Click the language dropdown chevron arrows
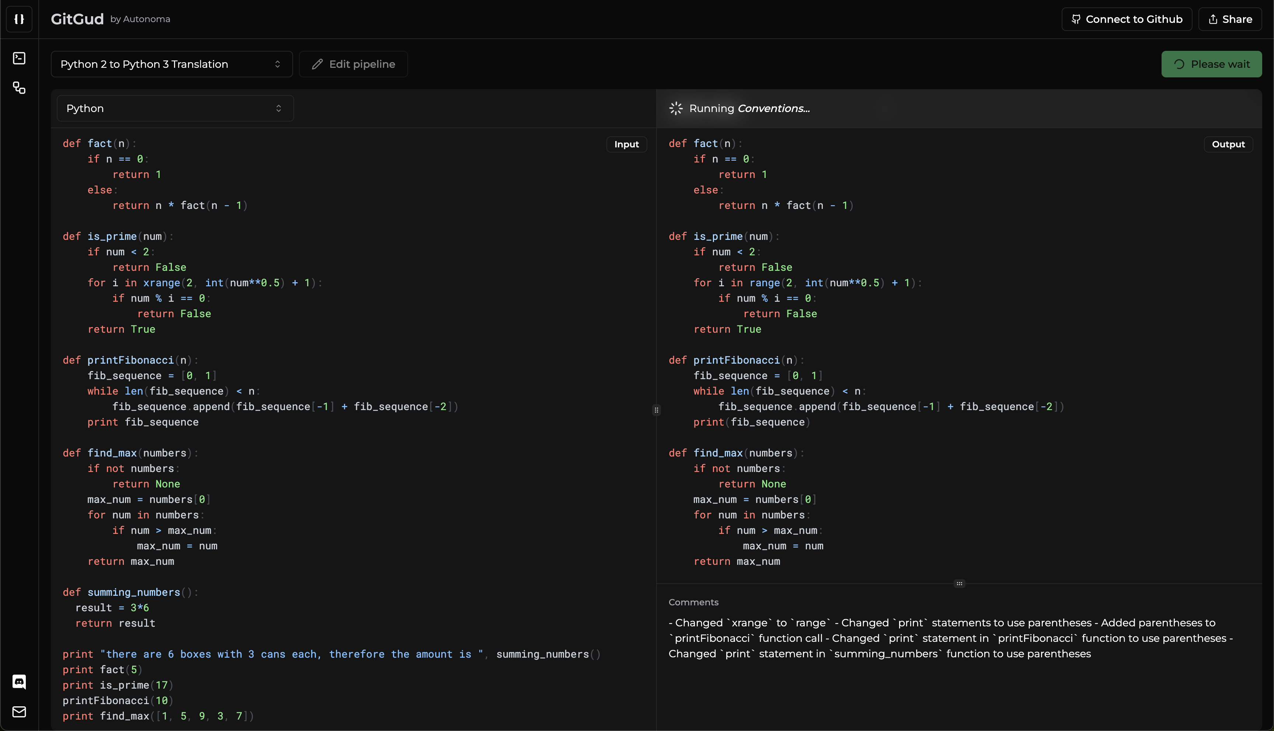The height and width of the screenshot is (731, 1274). [x=279, y=108]
